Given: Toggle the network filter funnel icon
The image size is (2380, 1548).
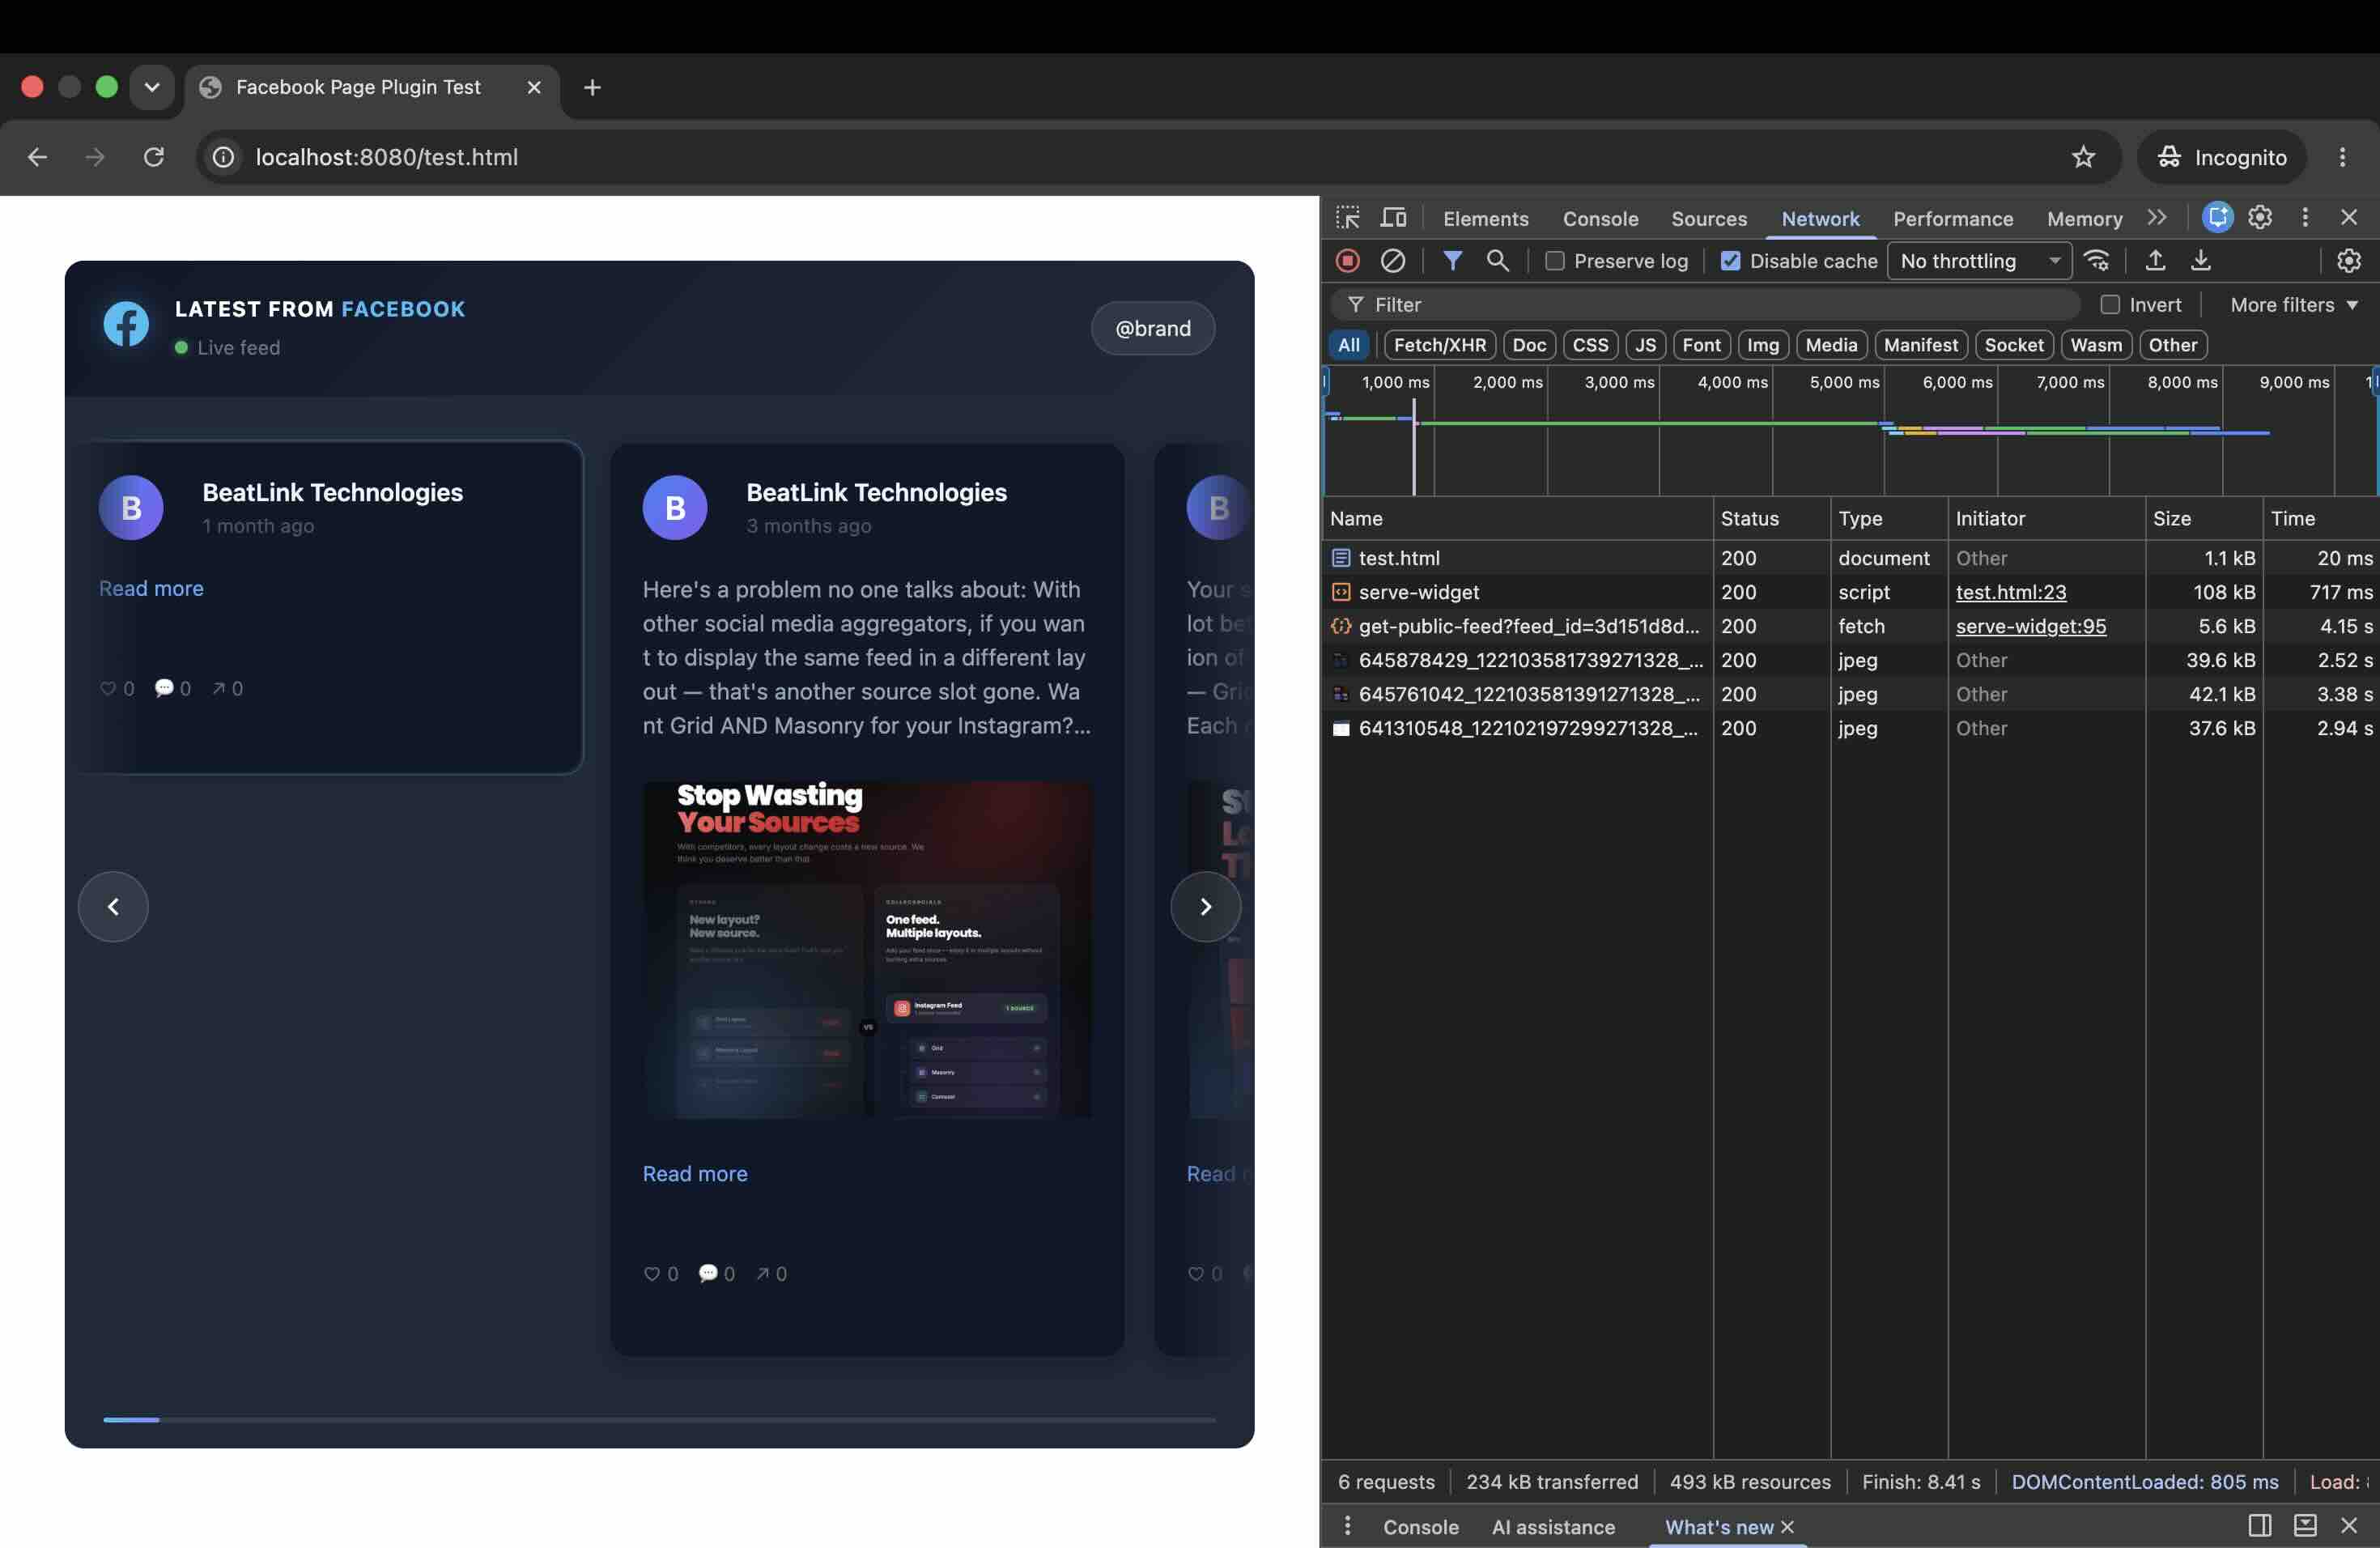Looking at the screenshot, I should pyautogui.click(x=1452, y=261).
